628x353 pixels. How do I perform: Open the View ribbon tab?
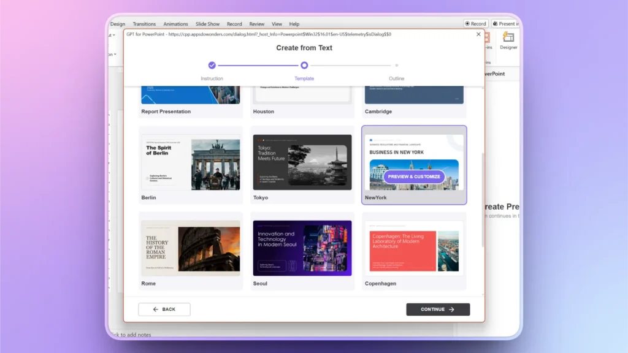tap(277, 24)
